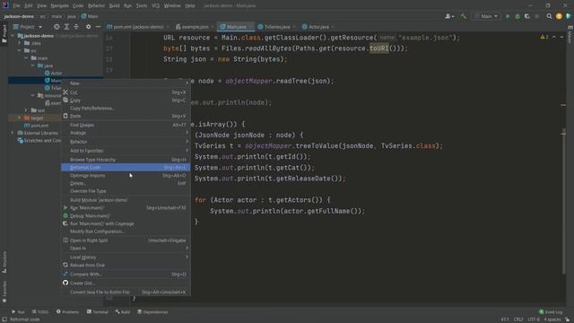This screenshot has width=574, height=323.
Task: Click jackson-demo breadcrumb in navigation bar
Action: pyautogui.click(x=19, y=16)
